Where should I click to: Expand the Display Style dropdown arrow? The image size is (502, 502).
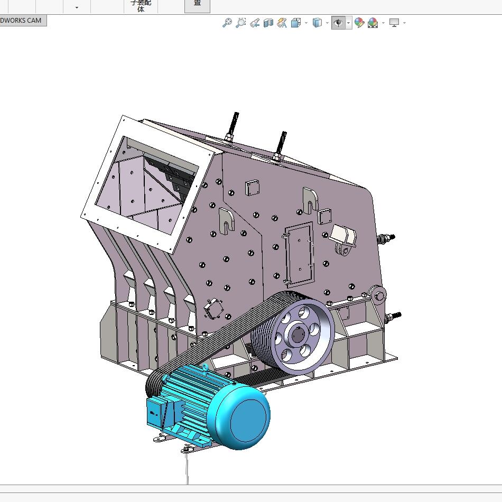tap(327, 23)
